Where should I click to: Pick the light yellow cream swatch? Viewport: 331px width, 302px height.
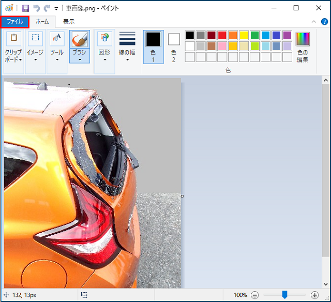[244, 46]
